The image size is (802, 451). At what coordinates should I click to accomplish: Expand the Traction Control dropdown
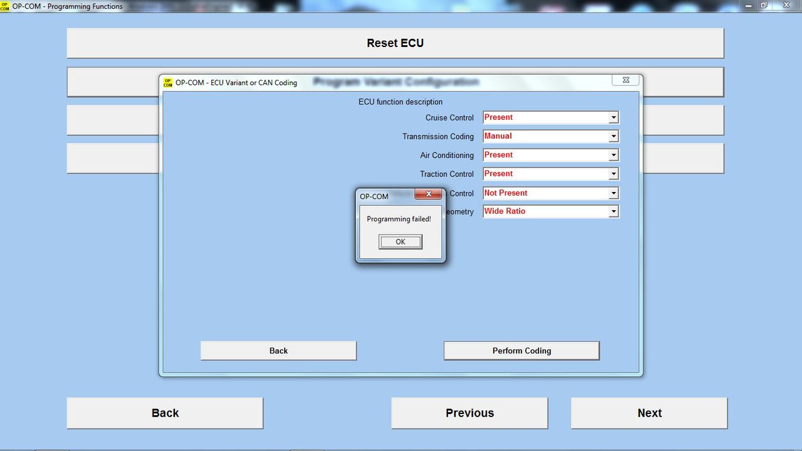pyautogui.click(x=613, y=174)
